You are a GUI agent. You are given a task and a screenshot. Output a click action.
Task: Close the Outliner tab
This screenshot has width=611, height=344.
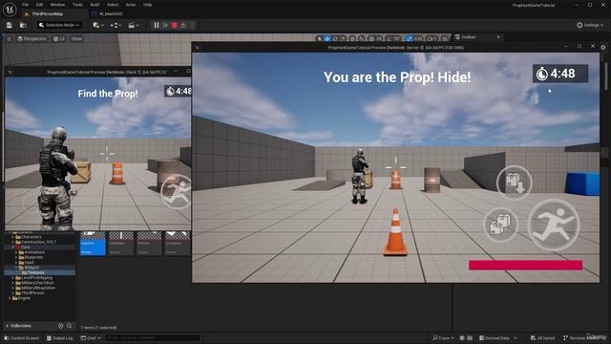pyautogui.click(x=498, y=37)
